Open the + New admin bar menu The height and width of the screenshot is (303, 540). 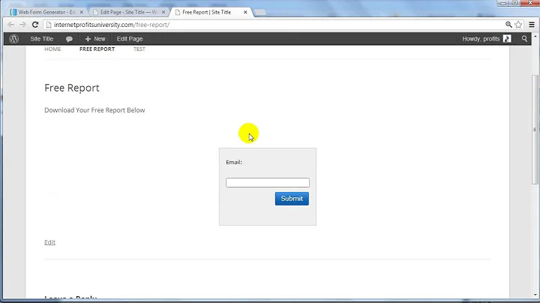(95, 39)
